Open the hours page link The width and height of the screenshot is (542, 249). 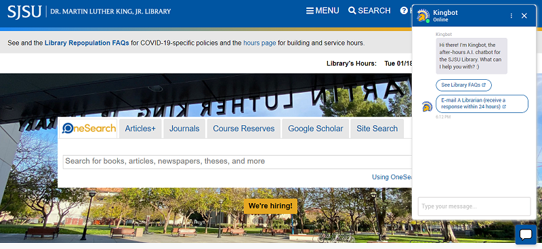pyautogui.click(x=259, y=43)
